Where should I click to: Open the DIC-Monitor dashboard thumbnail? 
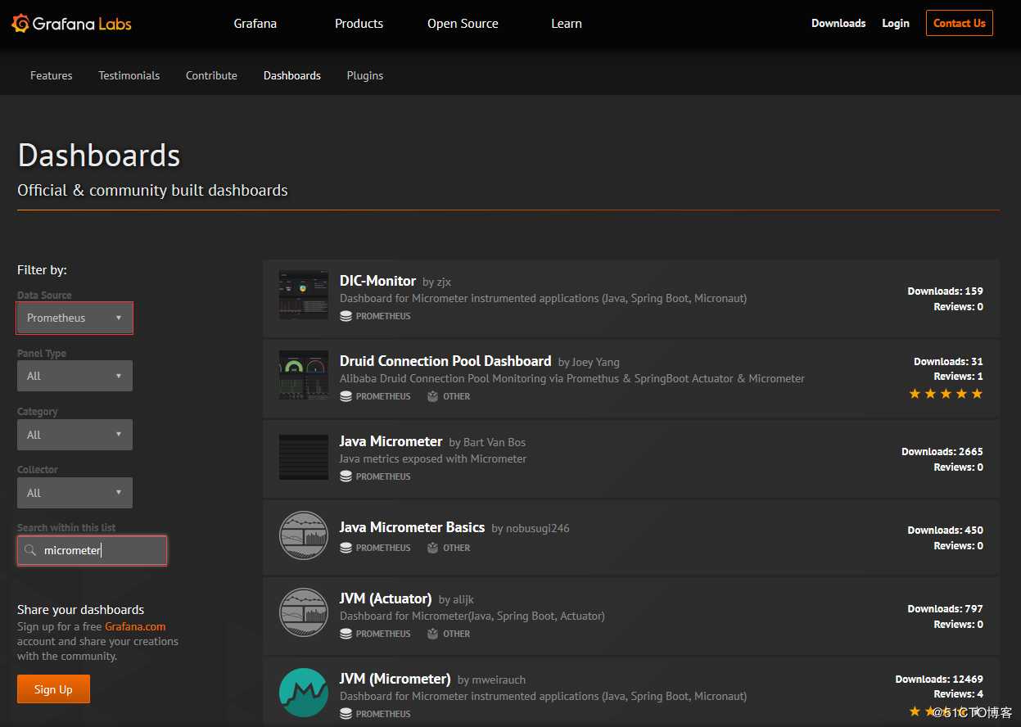click(303, 295)
